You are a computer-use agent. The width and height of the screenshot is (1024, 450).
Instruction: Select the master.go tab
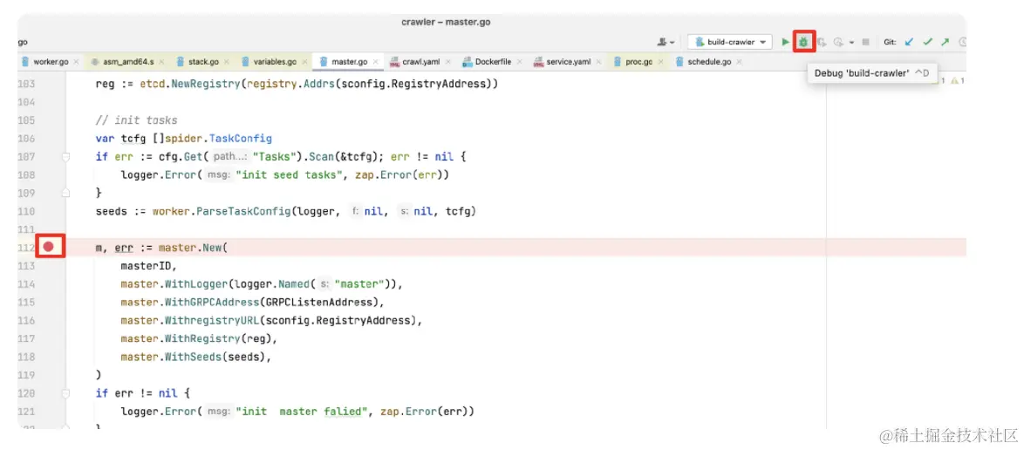(x=350, y=62)
